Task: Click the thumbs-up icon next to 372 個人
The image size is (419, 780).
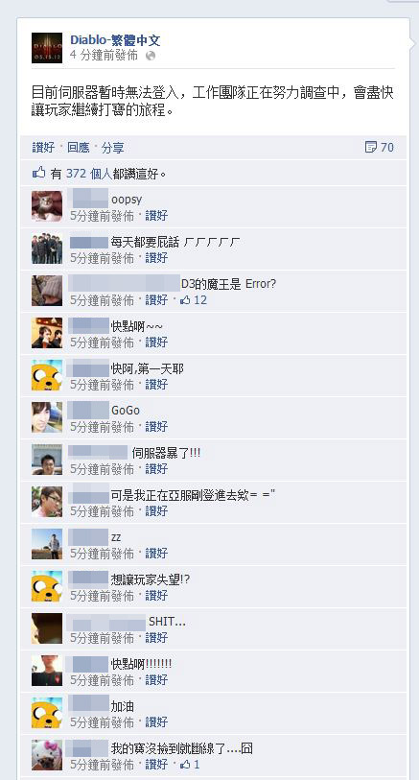Action: point(38,173)
